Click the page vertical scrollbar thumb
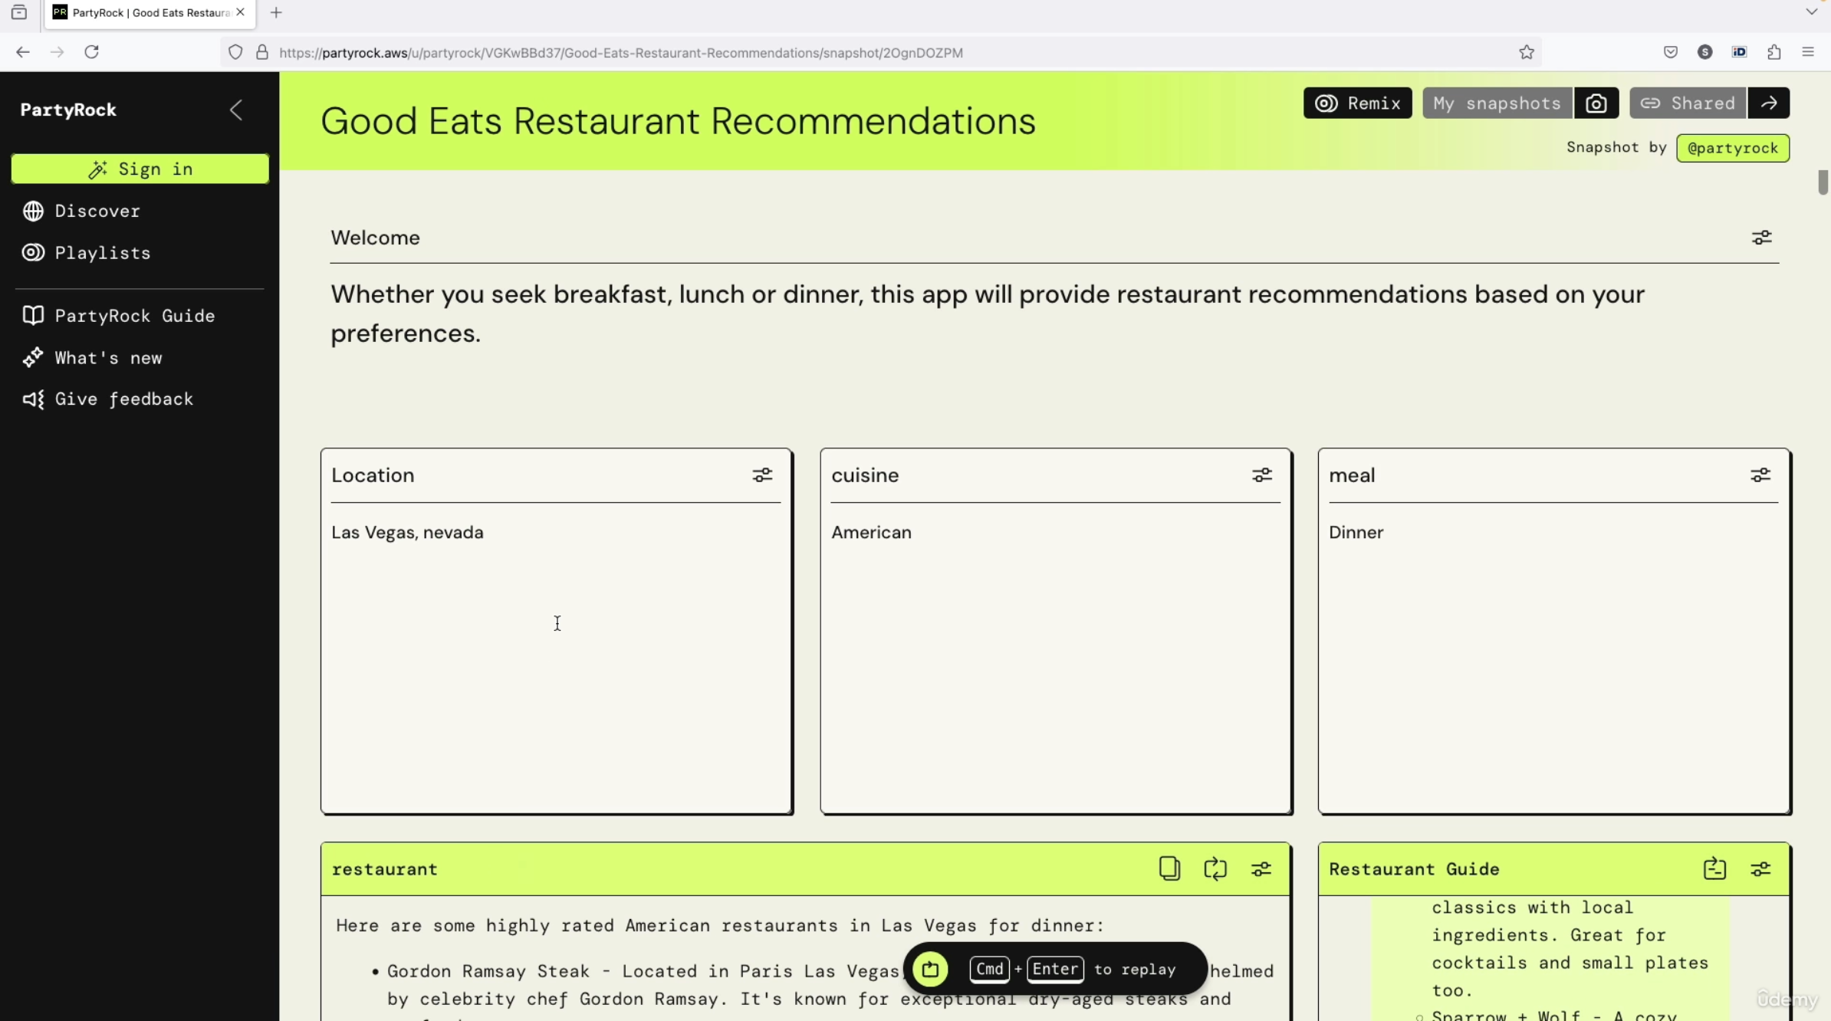This screenshot has height=1021, width=1831. pos(1823,182)
